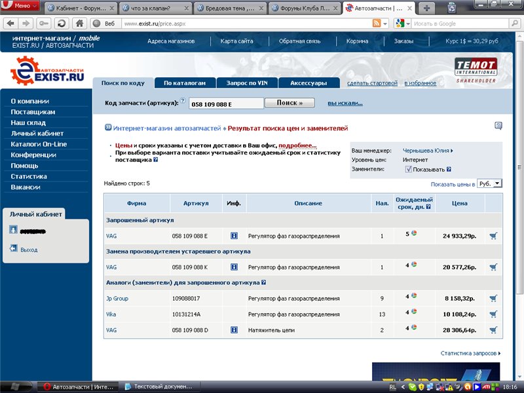Open 'Каталоги On-Line' in the sidebar
The height and width of the screenshot is (393, 524).
pyautogui.click(x=39, y=144)
